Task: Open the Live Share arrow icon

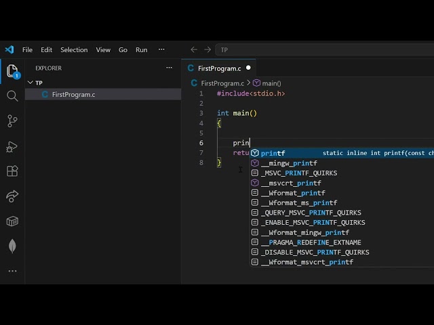Action: pyautogui.click(x=12, y=196)
